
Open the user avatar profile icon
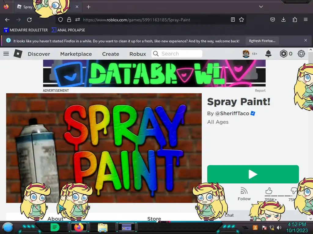click(246, 54)
